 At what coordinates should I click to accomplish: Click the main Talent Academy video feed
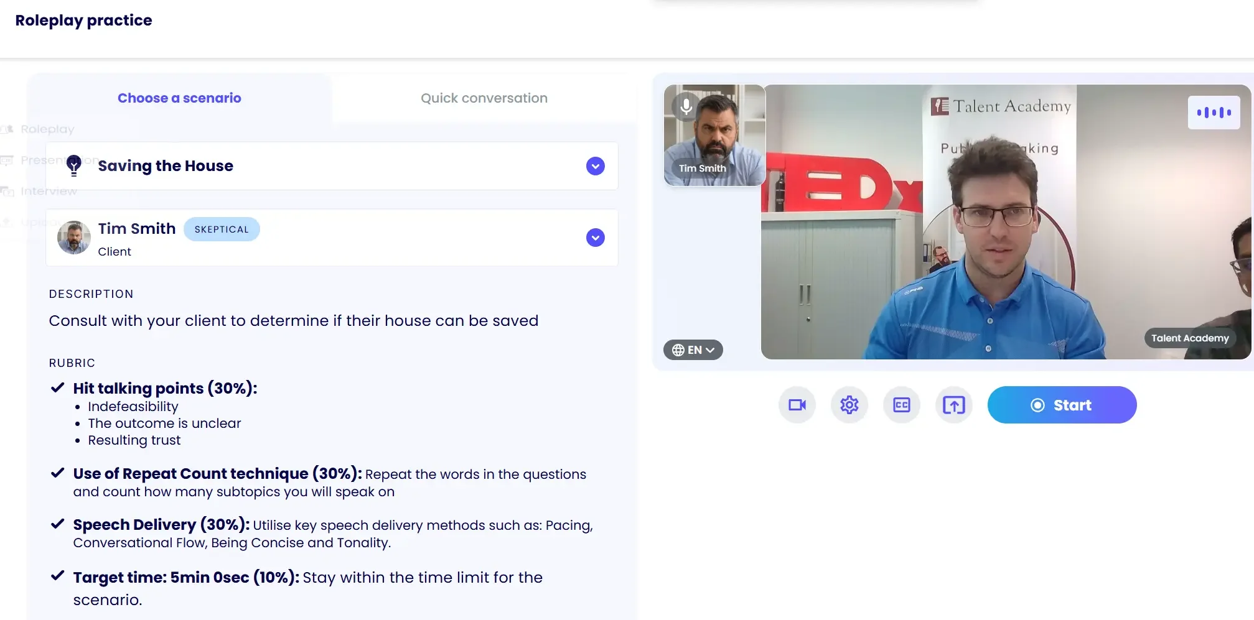(1006, 222)
